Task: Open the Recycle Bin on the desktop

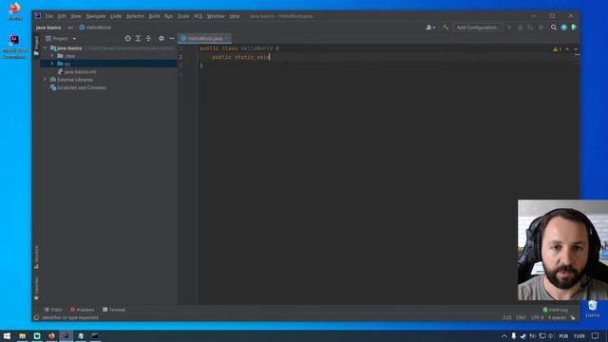Action: [592, 309]
